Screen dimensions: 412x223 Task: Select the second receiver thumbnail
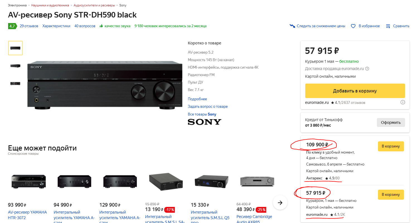coord(15,66)
